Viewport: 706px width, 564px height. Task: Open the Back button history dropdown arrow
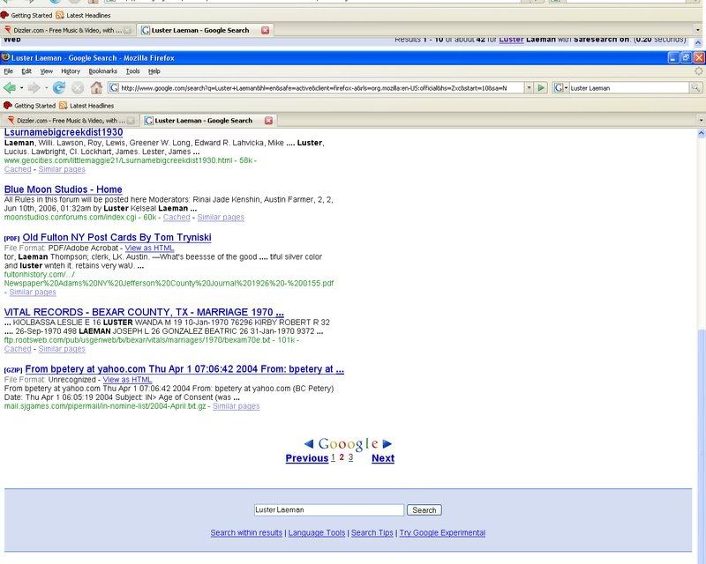[21, 88]
